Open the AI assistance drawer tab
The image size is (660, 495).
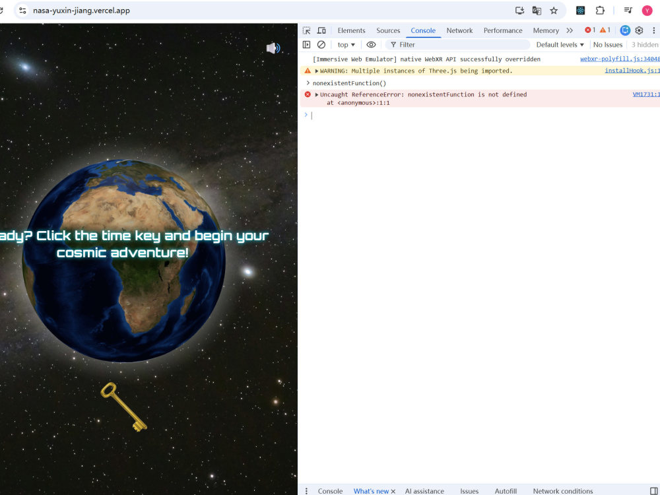[424, 491]
